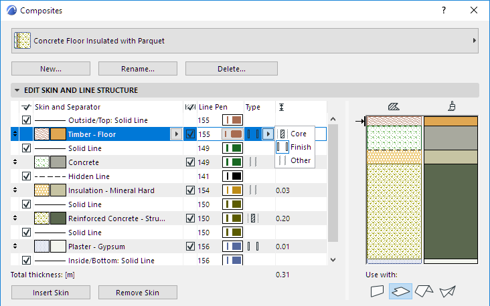The width and height of the screenshot is (490, 306).
Task: Select Plaster - Gypsum skin row
Action: (169, 247)
